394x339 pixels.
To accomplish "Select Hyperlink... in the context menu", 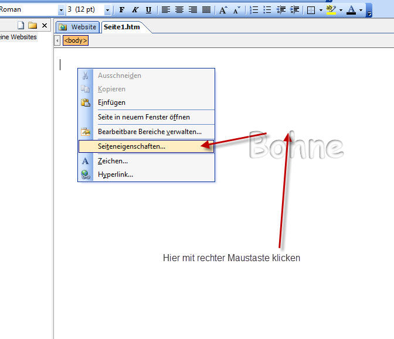I will coord(115,174).
